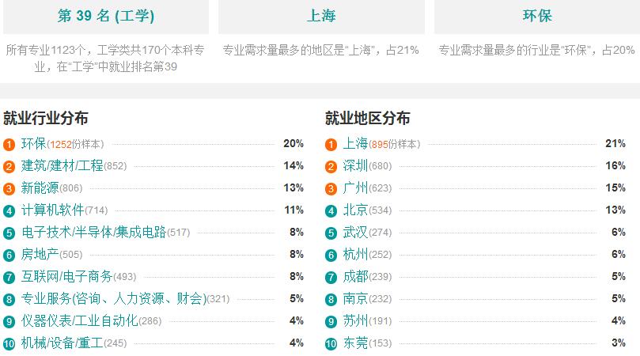Screen dimensions: 640x356
Task: Click the 第 39 名 (工学) header
Action: click(106, 17)
